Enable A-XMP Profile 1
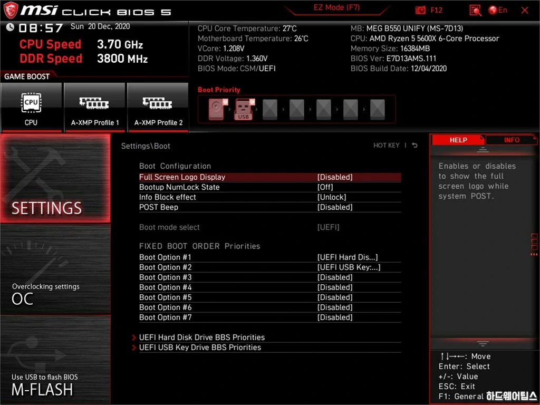The image size is (540, 405). (x=95, y=107)
